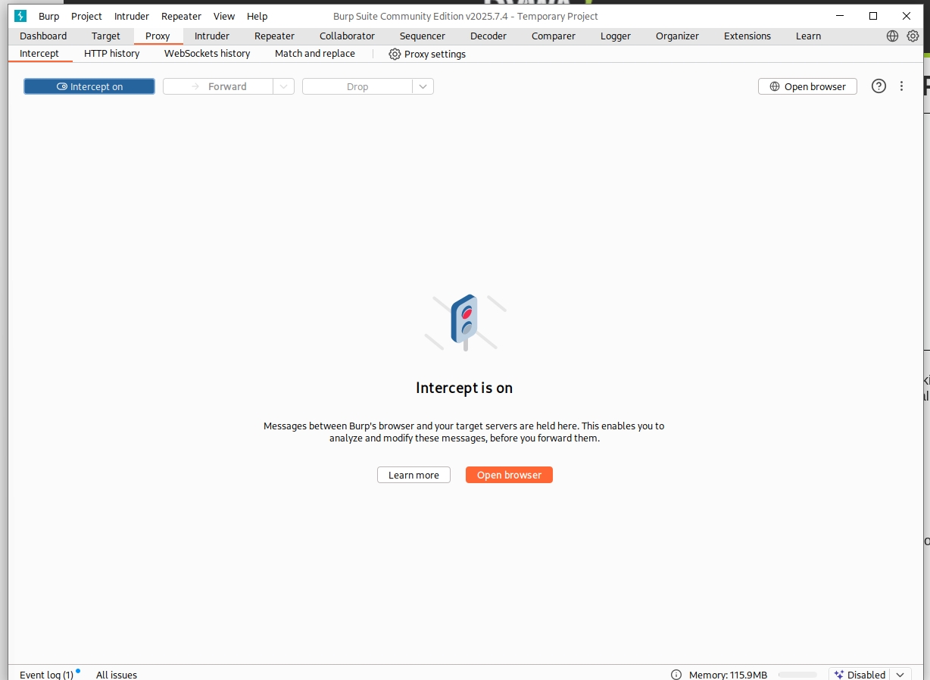Open All issues in status bar

coord(117,675)
